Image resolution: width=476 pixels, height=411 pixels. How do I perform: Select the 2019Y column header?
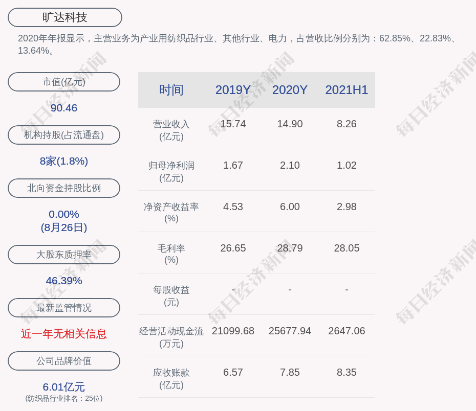tap(233, 90)
